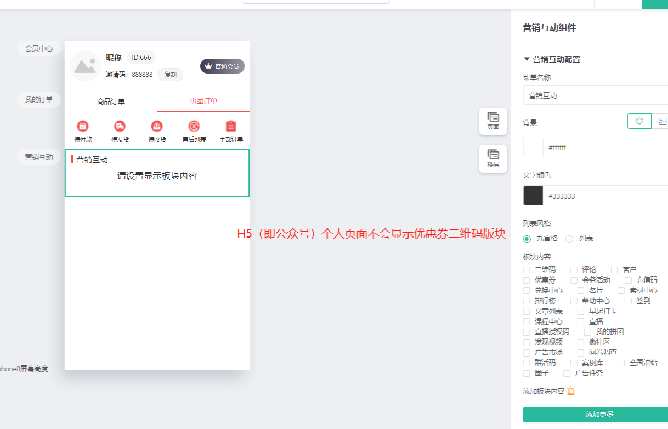Image resolution: width=668 pixels, height=429 pixels.
Task: Open the 售后列表 refund icon
Action: (x=194, y=127)
